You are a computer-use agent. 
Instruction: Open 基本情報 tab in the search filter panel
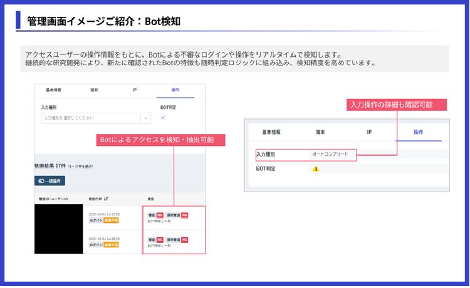coord(53,90)
